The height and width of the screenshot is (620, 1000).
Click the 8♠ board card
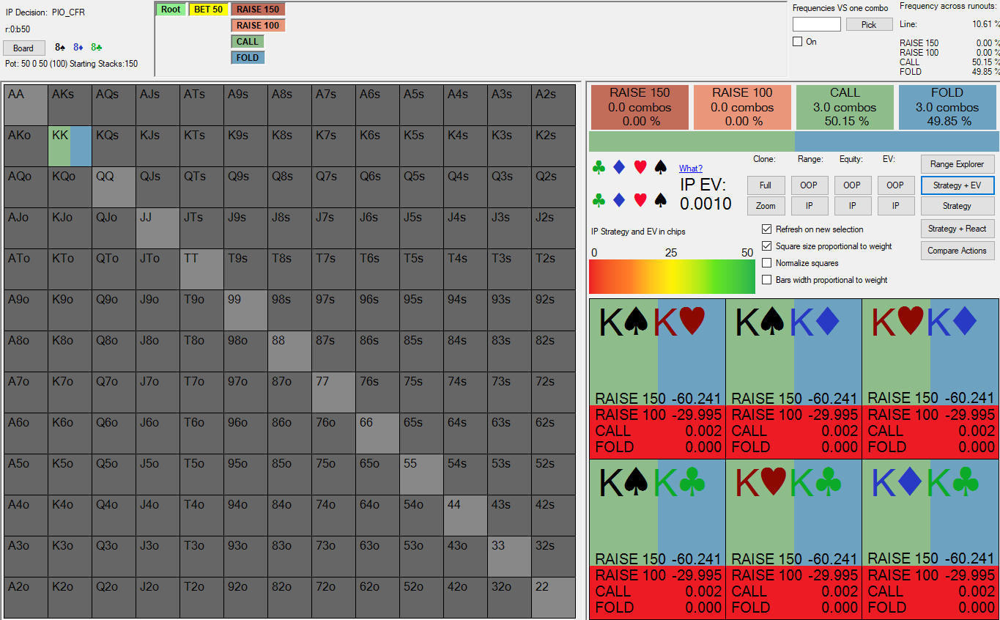[x=60, y=48]
